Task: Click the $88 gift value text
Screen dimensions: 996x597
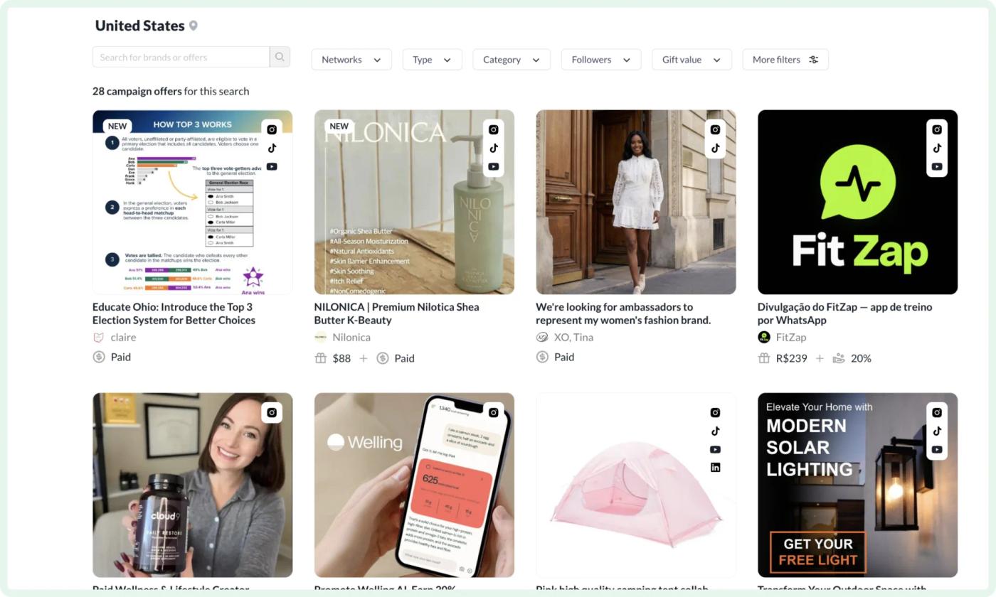Action: [341, 358]
